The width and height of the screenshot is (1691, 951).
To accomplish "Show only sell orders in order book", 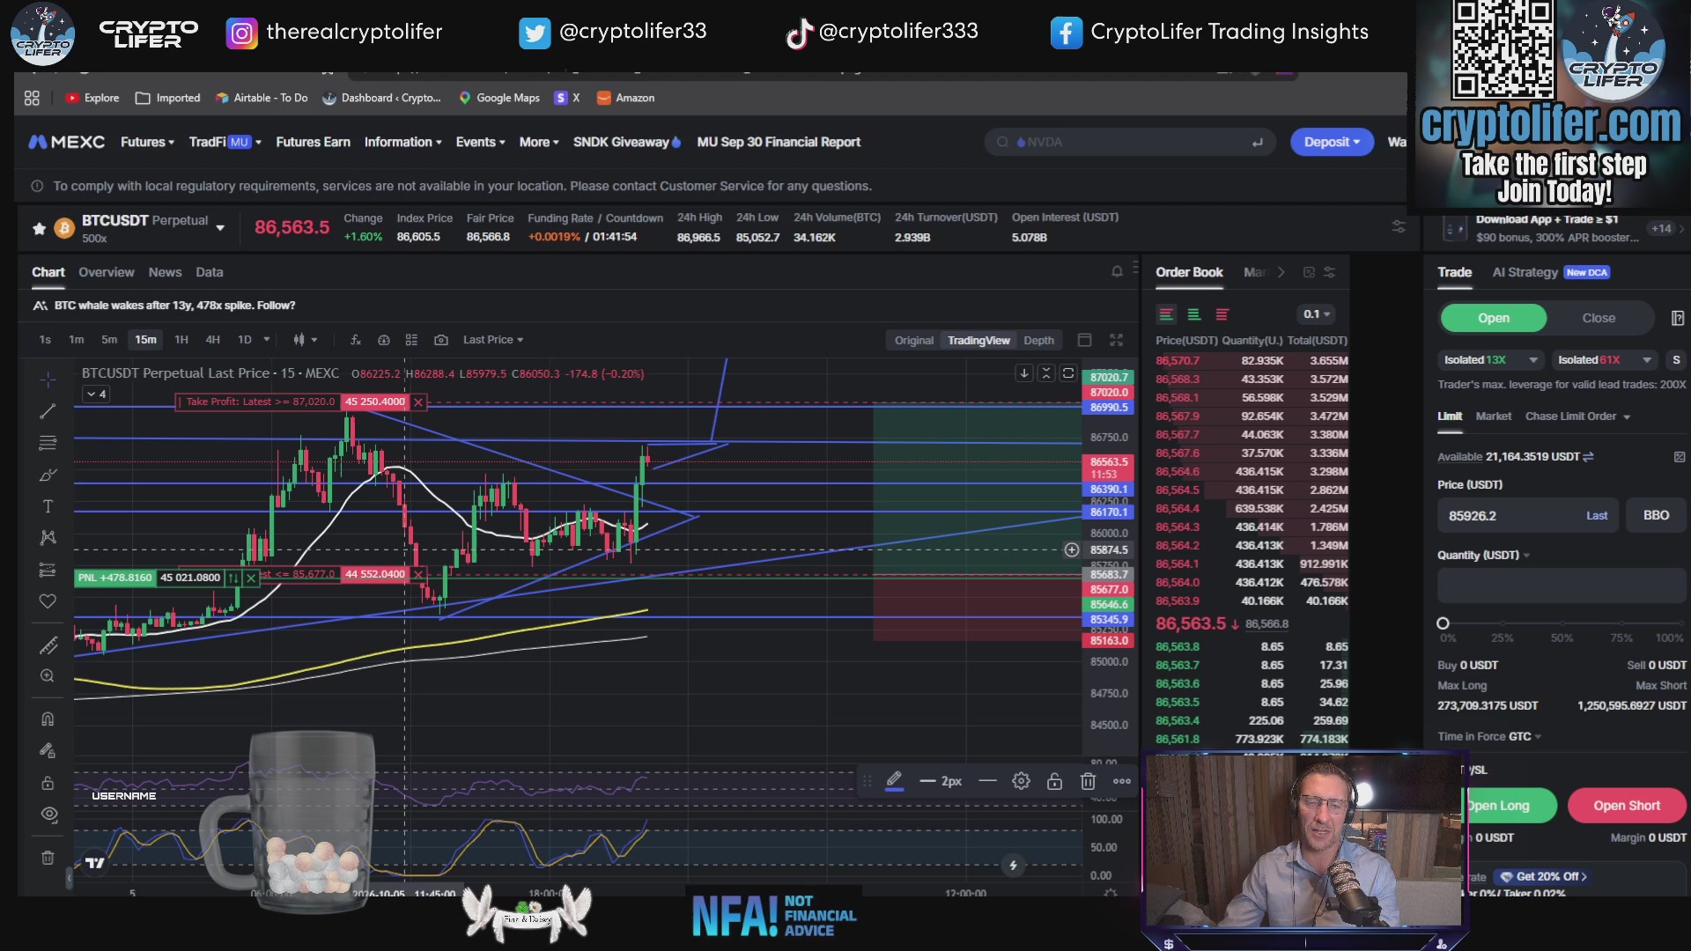I will pos(1222,314).
